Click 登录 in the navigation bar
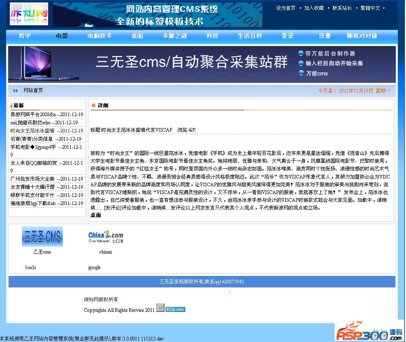Image resolution: width=406 pixels, height=342 pixels. [287, 36]
